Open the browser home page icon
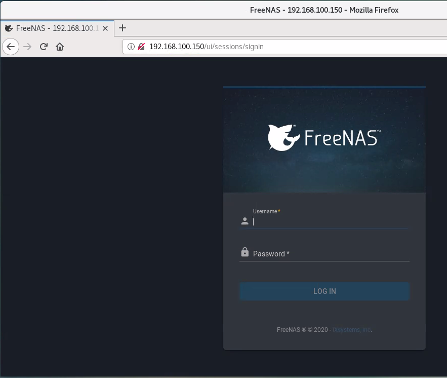The height and width of the screenshot is (378, 447). tap(60, 47)
